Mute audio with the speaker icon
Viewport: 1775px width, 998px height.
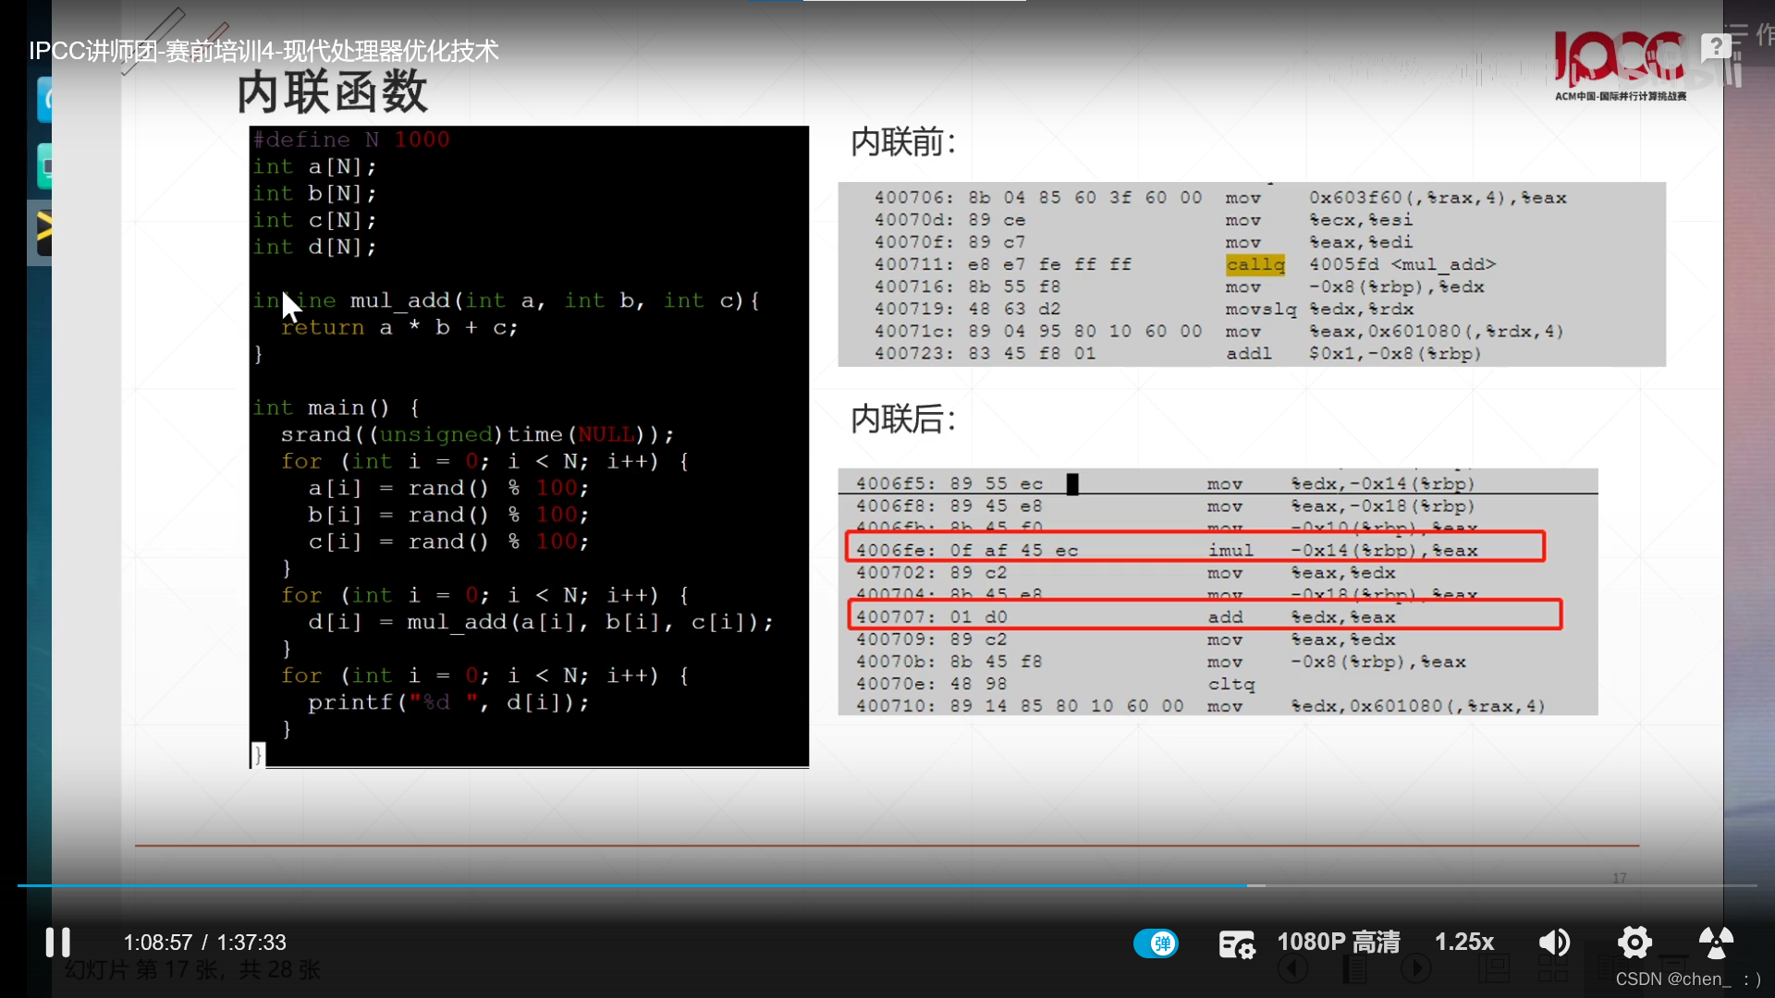(1554, 943)
